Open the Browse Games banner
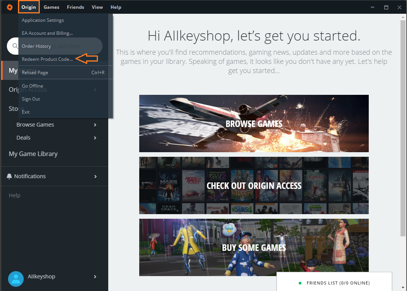Screen dimensions: 407x291 point(254,124)
